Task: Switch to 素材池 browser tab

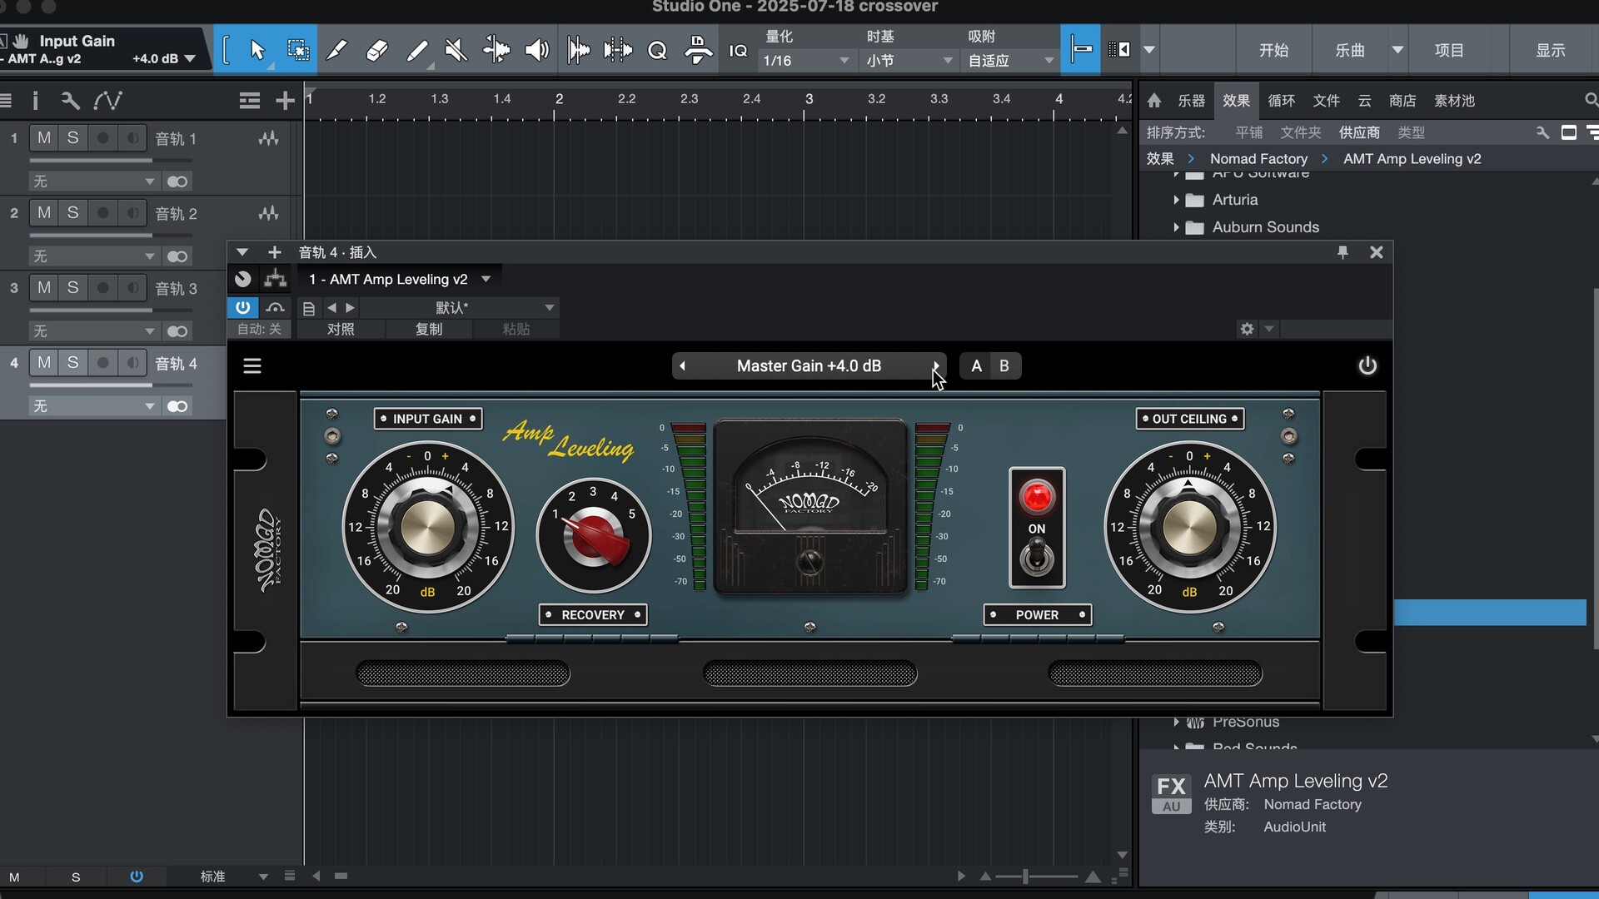Action: point(1454,101)
